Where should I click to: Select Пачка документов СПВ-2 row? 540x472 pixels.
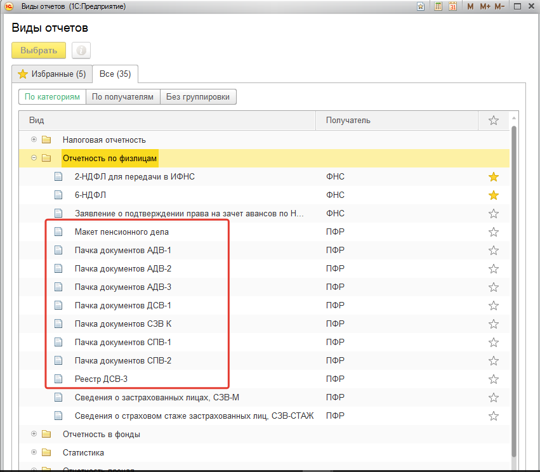tap(264, 361)
